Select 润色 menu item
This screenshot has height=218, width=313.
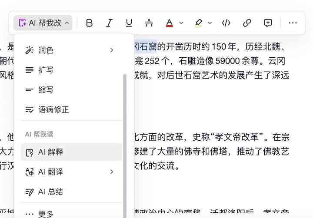click(x=71, y=50)
